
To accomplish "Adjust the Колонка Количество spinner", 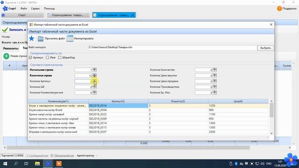I will click(214, 70).
